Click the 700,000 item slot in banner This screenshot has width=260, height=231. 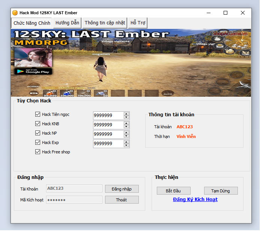[84, 93]
